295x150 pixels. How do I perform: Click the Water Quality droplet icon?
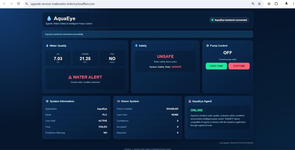pyautogui.click(x=47, y=46)
